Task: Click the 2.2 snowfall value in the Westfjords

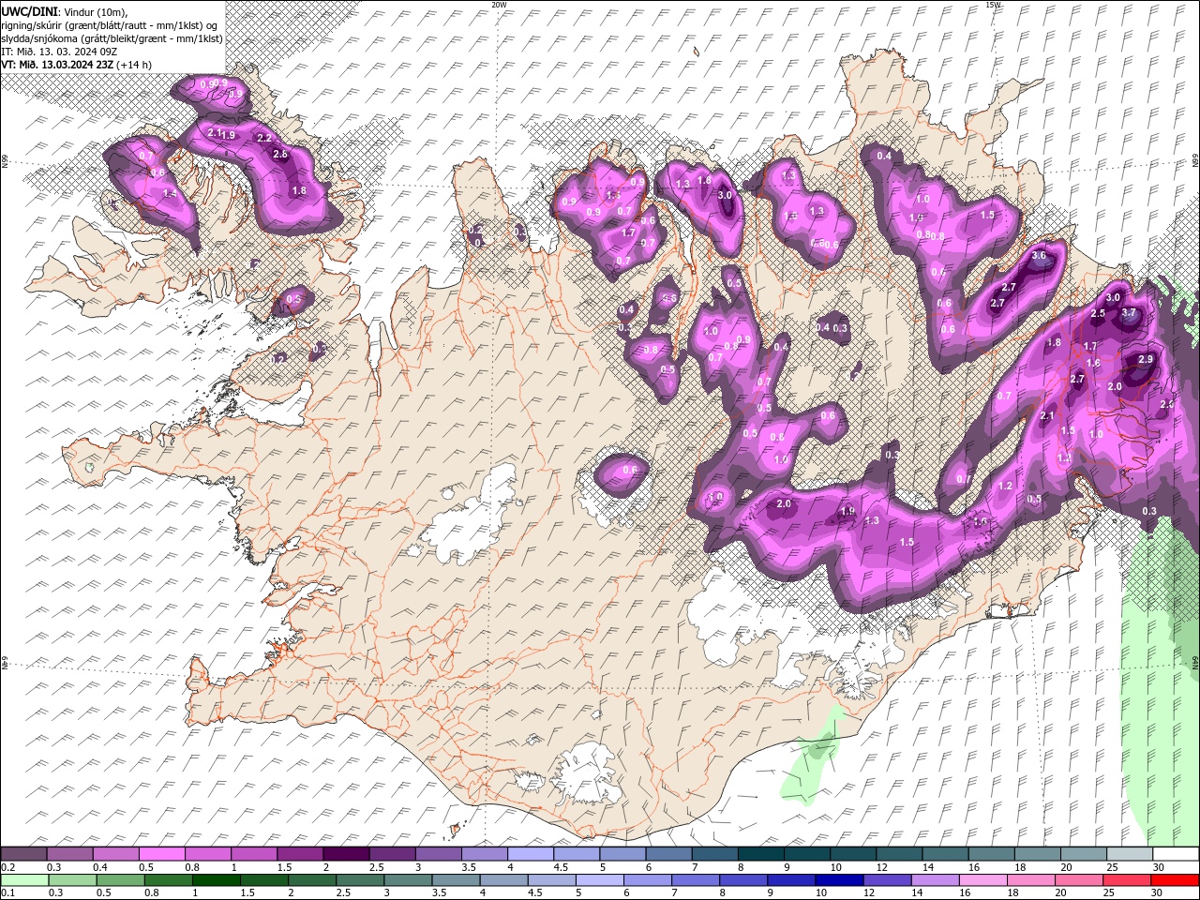Action: (x=264, y=138)
